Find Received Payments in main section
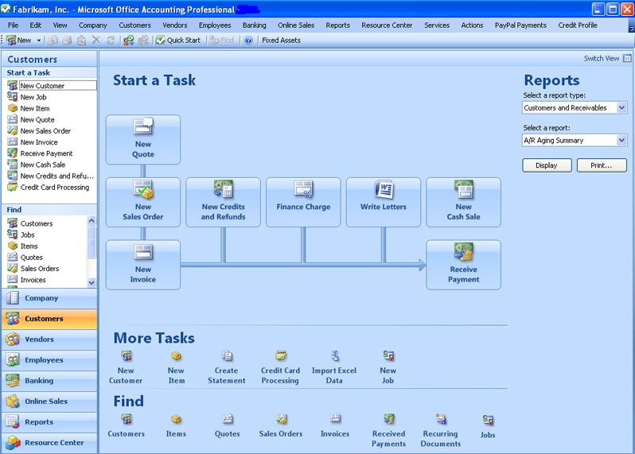635x454 pixels. [389, 431]
